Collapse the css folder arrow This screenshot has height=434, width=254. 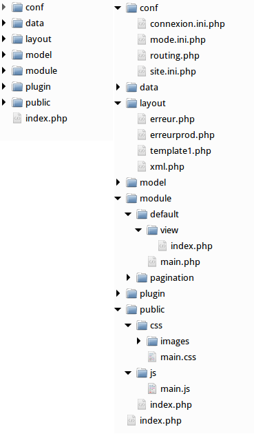(x=128, y=326)
